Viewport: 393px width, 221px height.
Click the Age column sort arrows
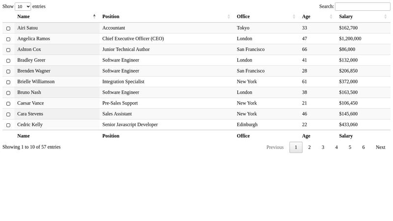click(x=331, y=16)
